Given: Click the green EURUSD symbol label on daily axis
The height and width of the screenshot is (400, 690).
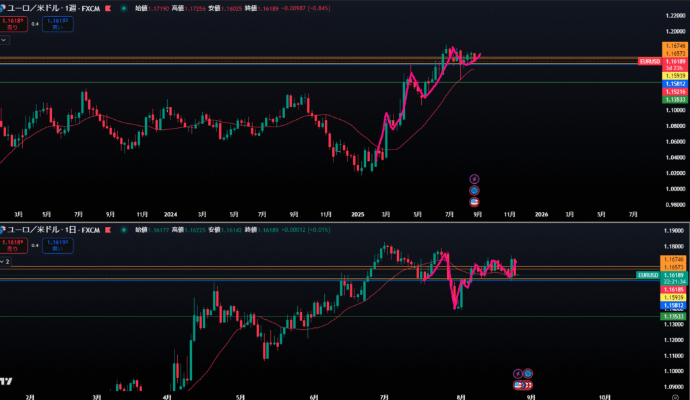Looking at the screenshot, I should click(x=648, y=275).
